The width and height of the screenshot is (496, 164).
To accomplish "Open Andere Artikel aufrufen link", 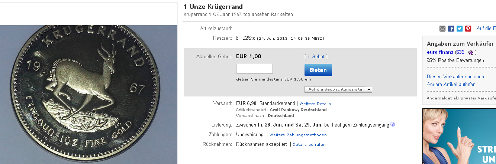I will tap(451, 85).
